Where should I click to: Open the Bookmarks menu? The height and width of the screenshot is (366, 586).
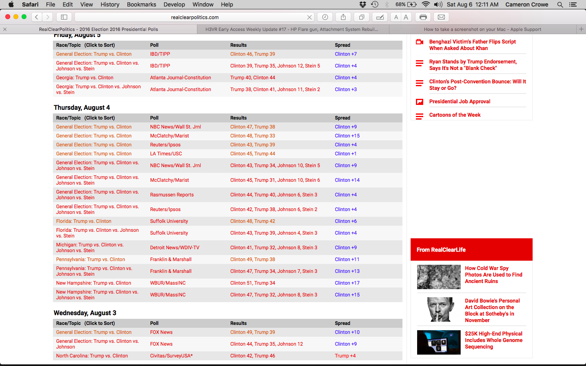coord(142,4)
